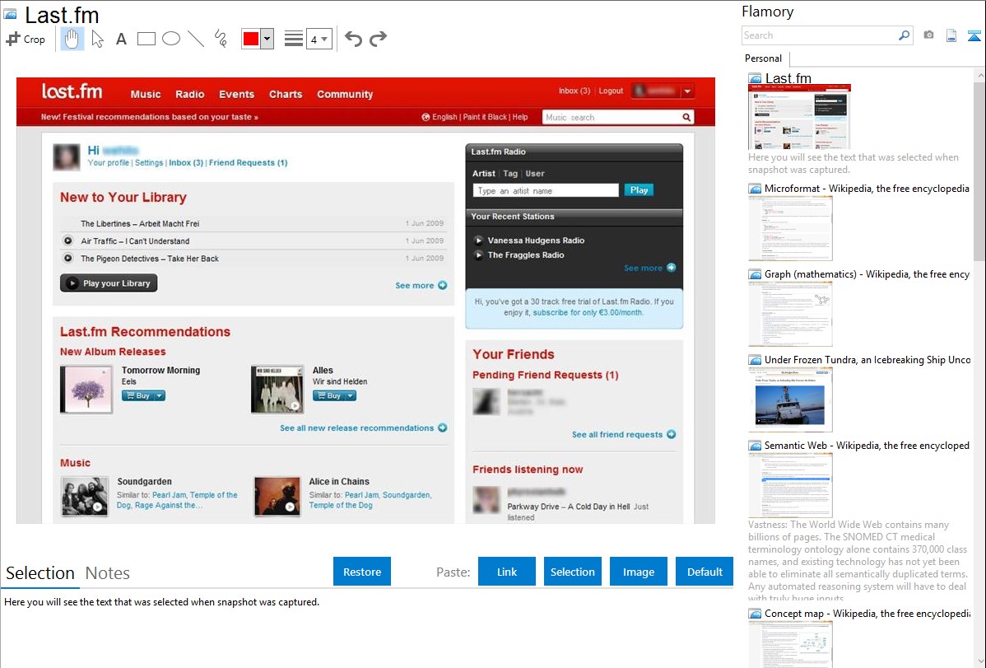Open the Semantic Web snapshot thumbnail
986x668 pixels.
click(x=790, y=484)
